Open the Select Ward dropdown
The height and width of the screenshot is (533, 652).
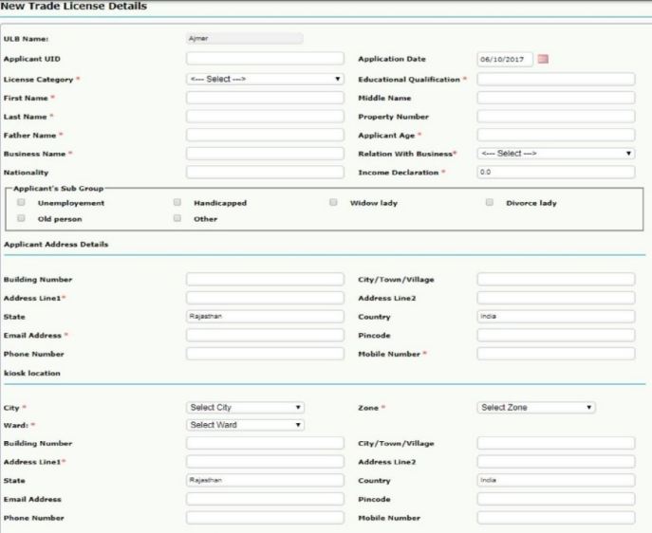245,425
